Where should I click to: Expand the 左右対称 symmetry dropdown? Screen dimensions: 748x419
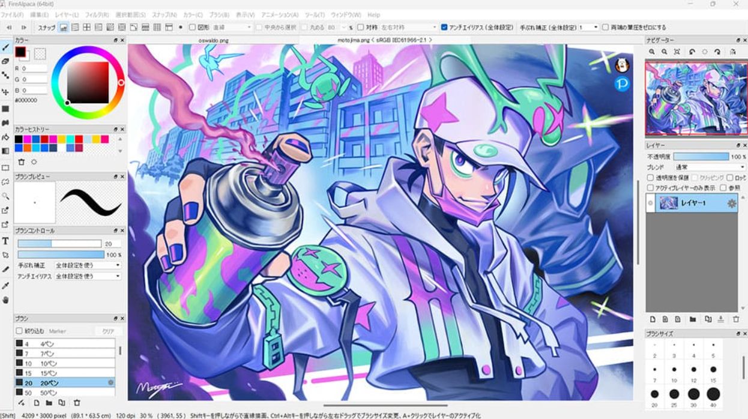[x=409, y=27]
